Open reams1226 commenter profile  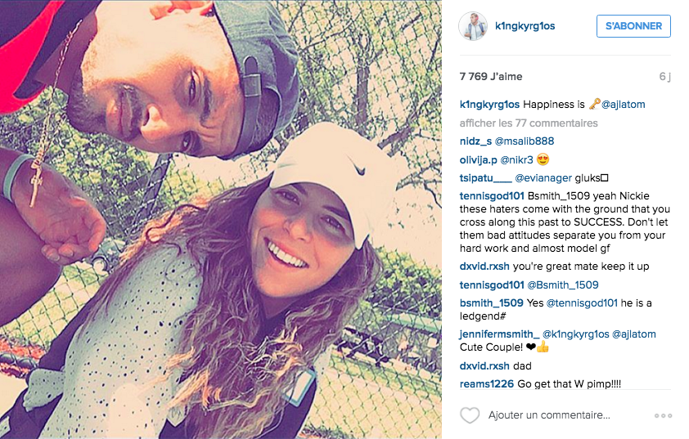point(486,383)
